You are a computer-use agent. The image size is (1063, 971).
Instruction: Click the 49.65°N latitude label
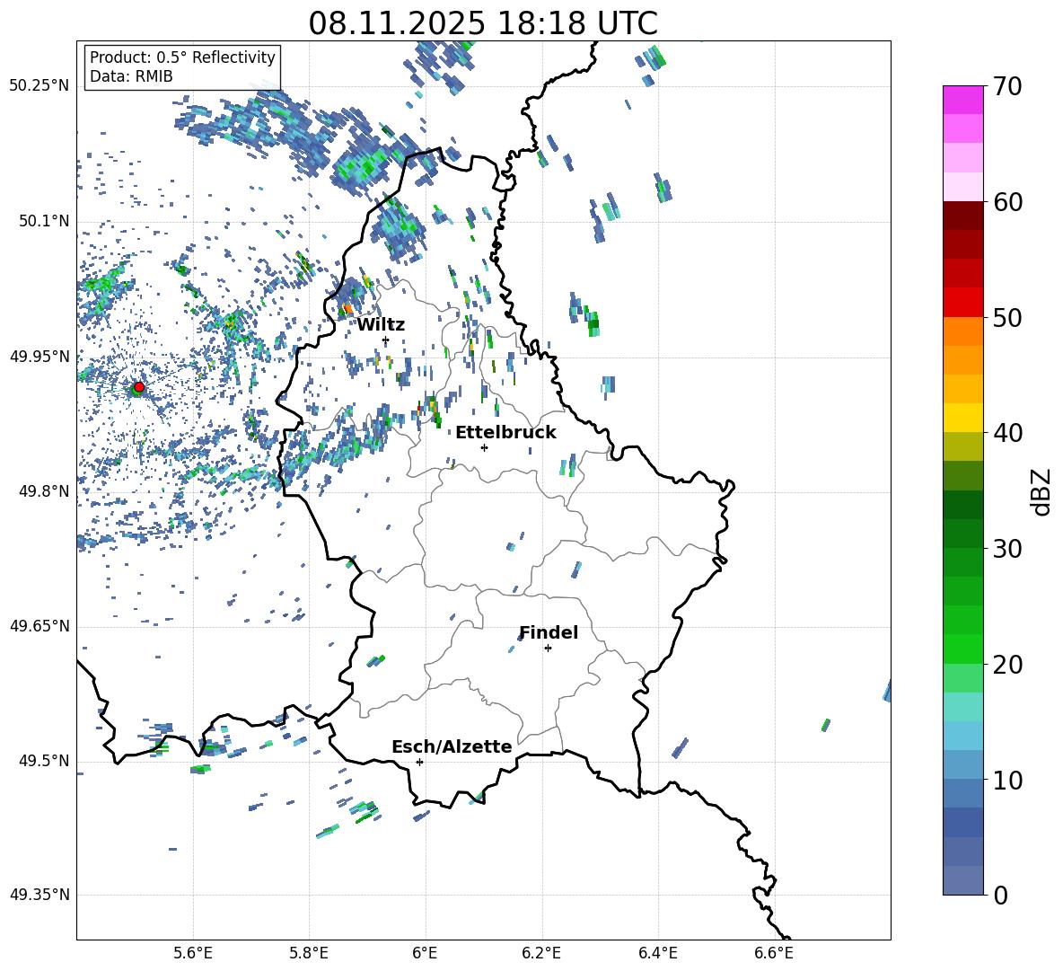(x=40, y=626)
